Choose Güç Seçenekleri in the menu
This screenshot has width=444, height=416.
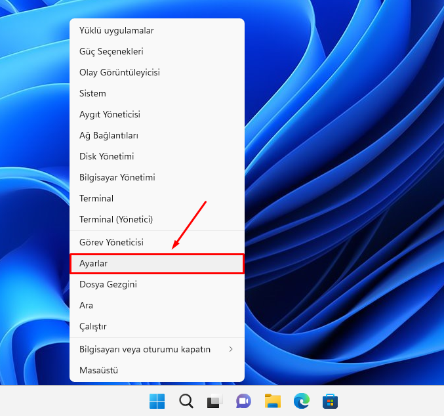pos(111,51)
